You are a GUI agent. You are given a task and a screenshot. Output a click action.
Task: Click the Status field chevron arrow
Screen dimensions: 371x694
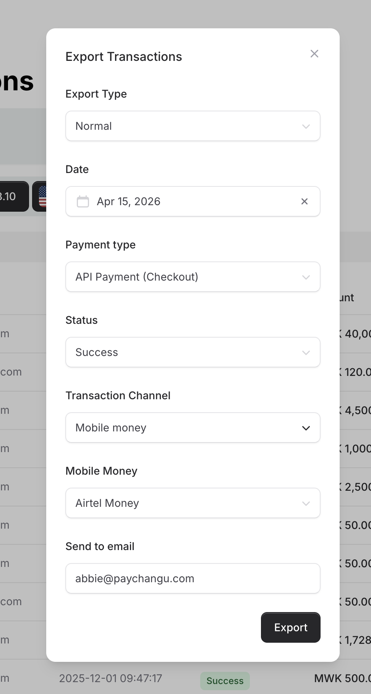pyautogui.click(x=306, y=353)
